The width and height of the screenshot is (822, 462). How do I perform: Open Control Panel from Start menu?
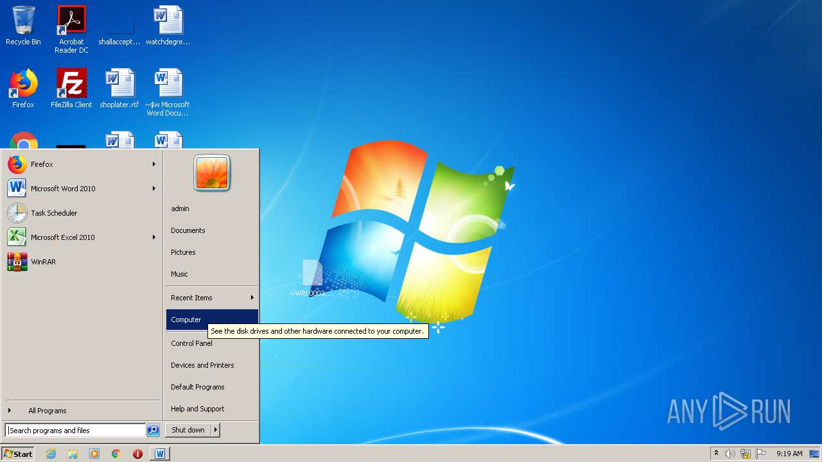point(212,343)
